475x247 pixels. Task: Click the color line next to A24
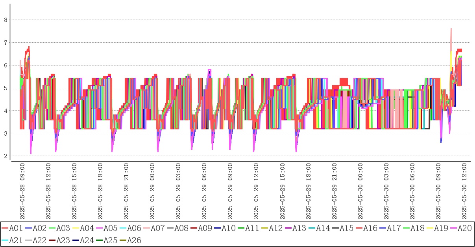tap(76, 240)
